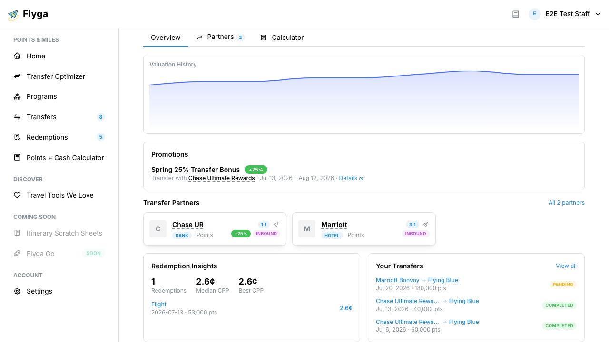The height and width of the screenshot is (342, 609).
Task: Switch to the Calculator tab
Action: tap(282, 38)
